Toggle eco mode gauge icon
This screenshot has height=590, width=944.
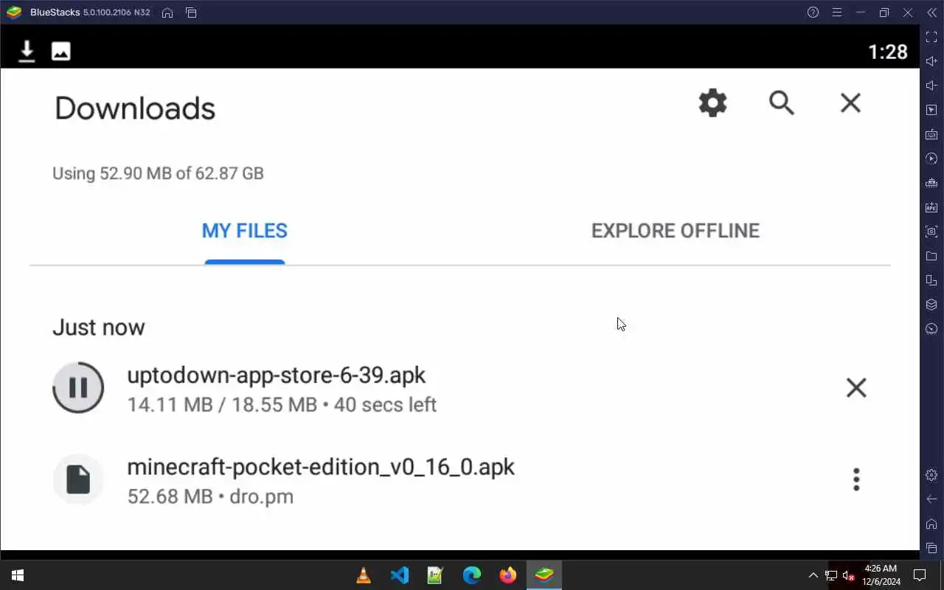(x=931, y=329)
